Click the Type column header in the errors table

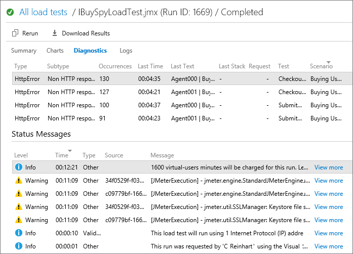[x=20, y=66]
